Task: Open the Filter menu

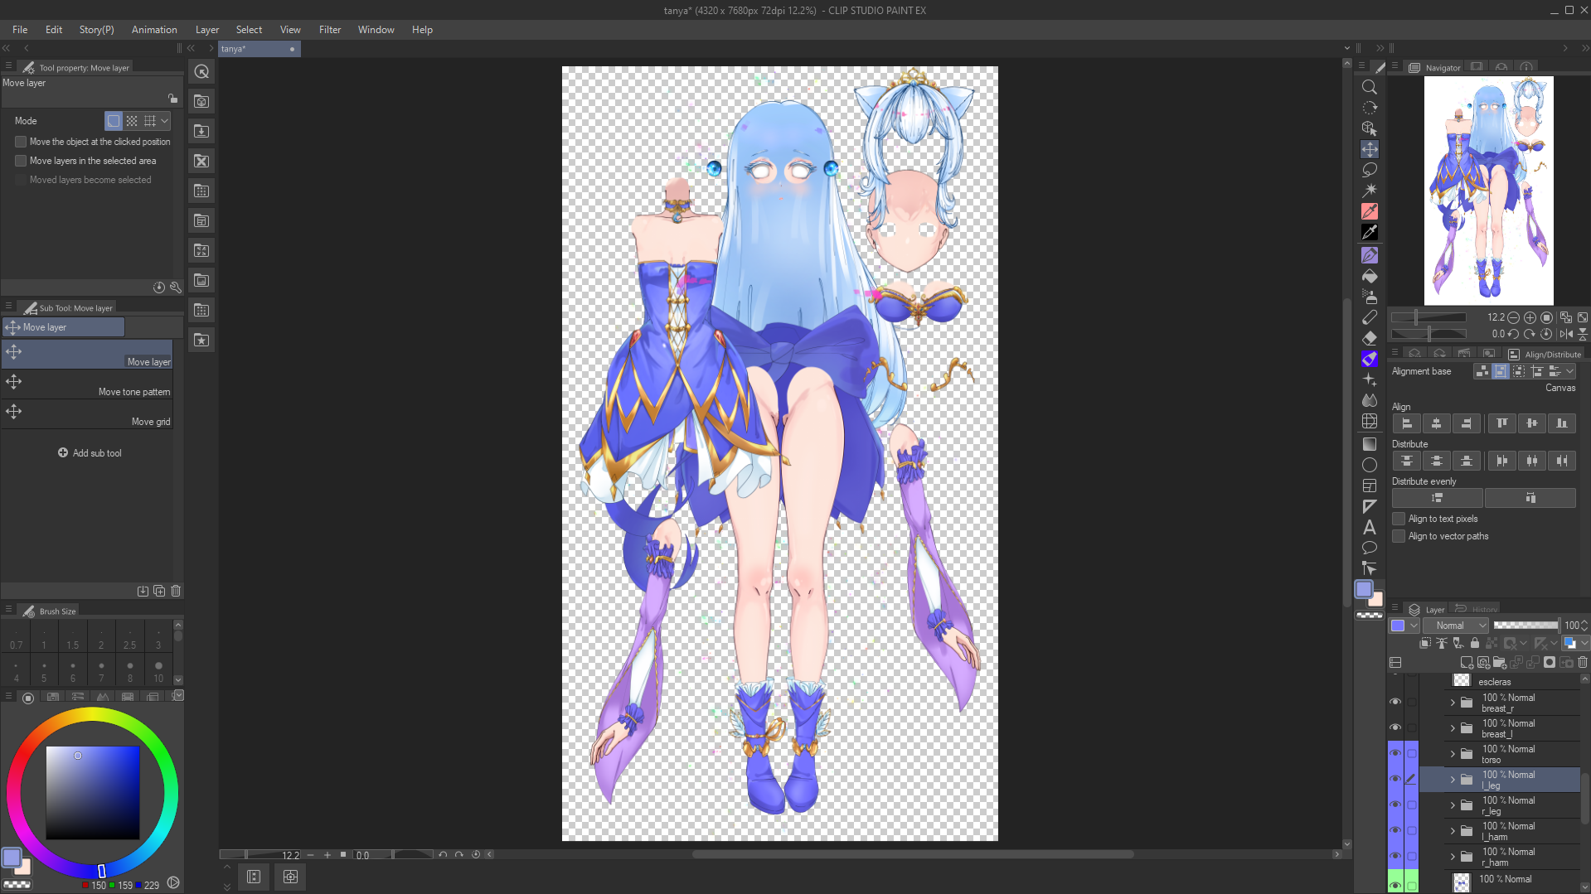Action: coord(329,30)
